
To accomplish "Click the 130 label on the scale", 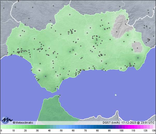I will 154,131.
